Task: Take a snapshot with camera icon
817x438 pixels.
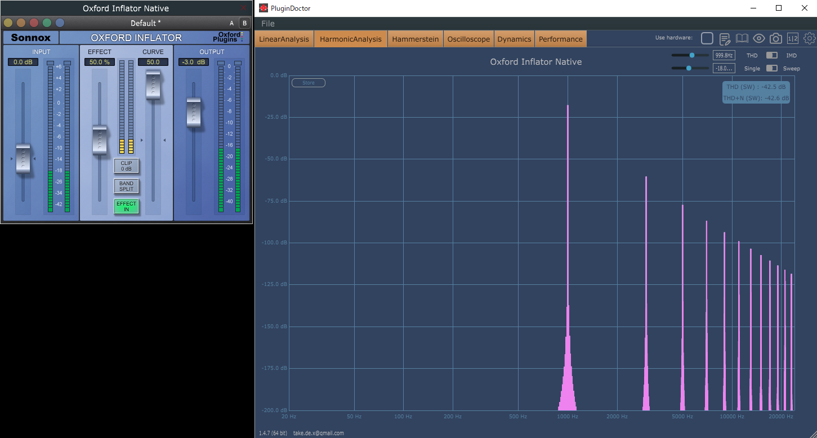Action: tap(776, 38)
